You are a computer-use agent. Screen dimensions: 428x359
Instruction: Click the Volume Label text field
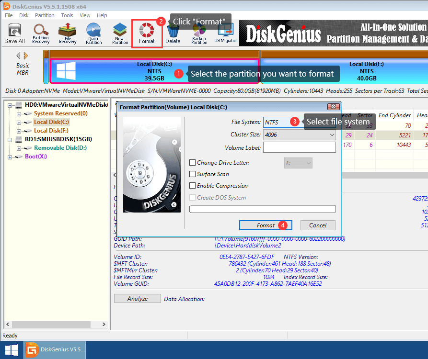(299, 148)
